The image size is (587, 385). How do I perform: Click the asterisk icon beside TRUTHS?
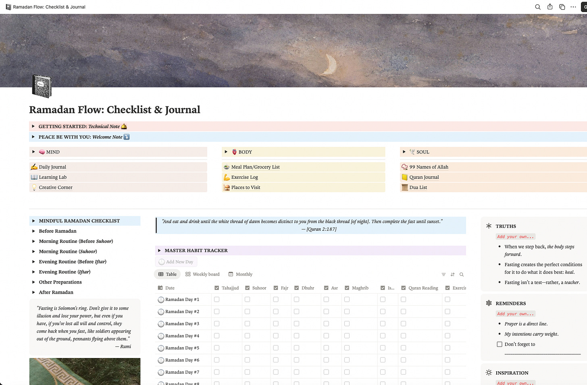coord(489,226)
